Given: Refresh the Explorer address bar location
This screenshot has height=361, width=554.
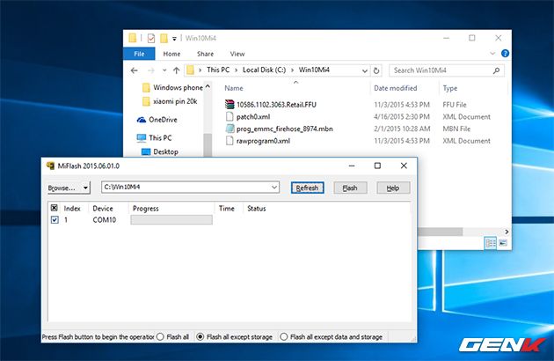Looking at the screenshot, I should pyautogui.click(x=376, y=70).
